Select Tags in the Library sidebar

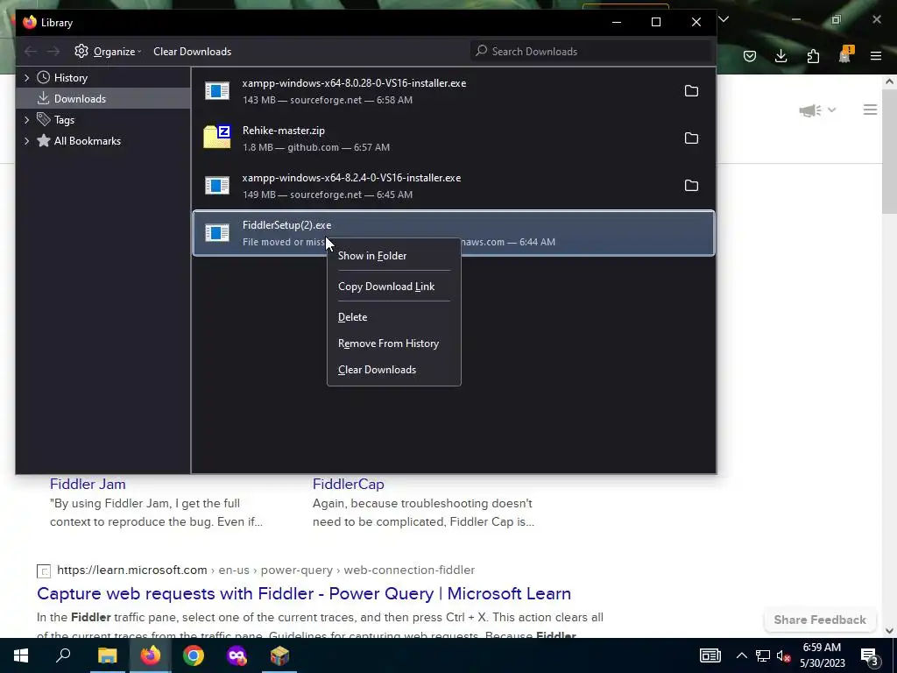[64, 120]
